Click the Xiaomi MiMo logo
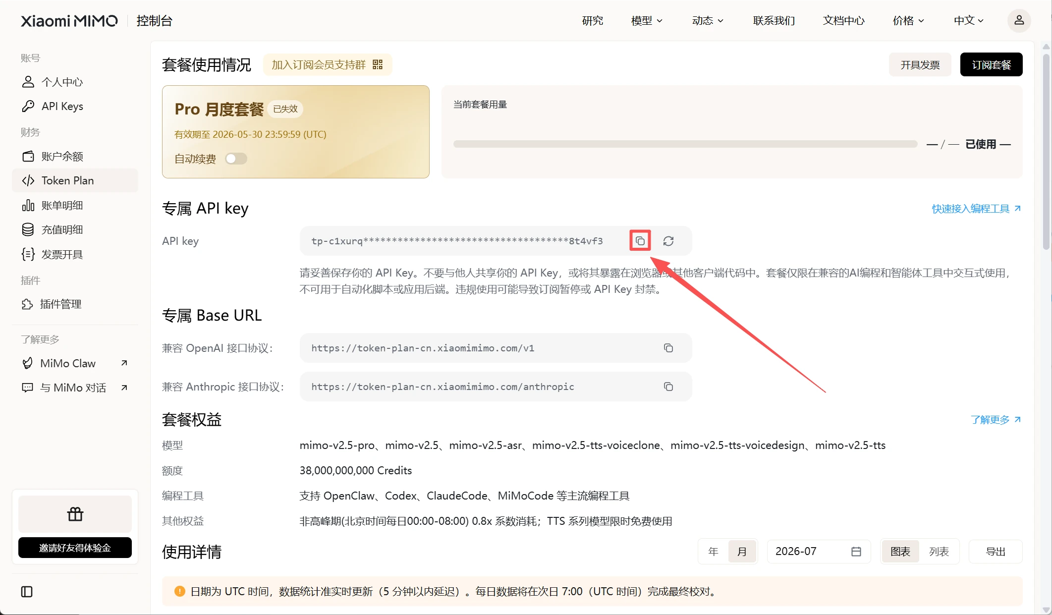 pyautogui.click(x=69, y=21)
